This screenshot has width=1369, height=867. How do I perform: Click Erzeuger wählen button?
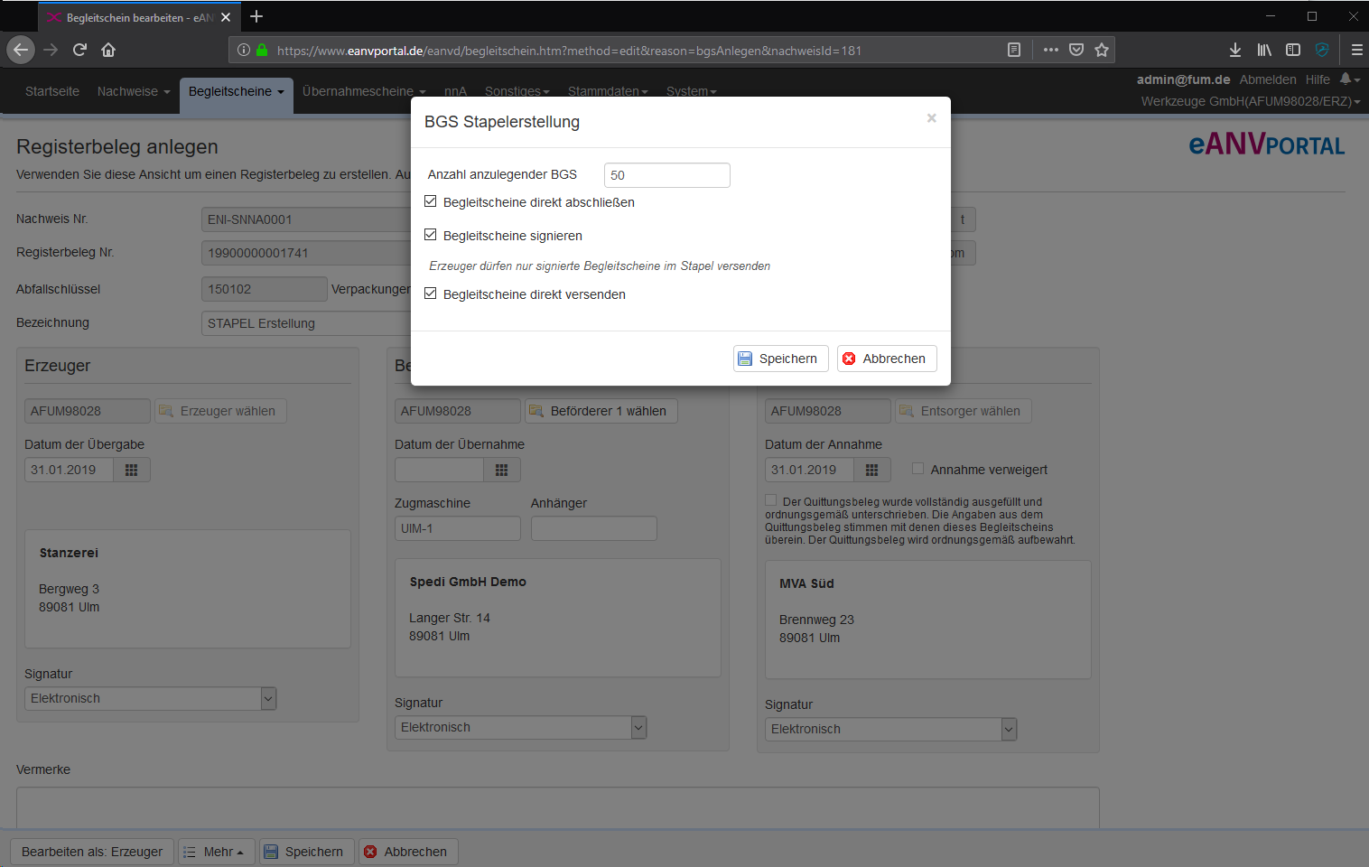pos(220,411)
